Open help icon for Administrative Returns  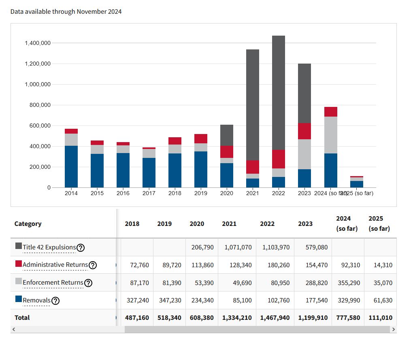coord(93,265)
